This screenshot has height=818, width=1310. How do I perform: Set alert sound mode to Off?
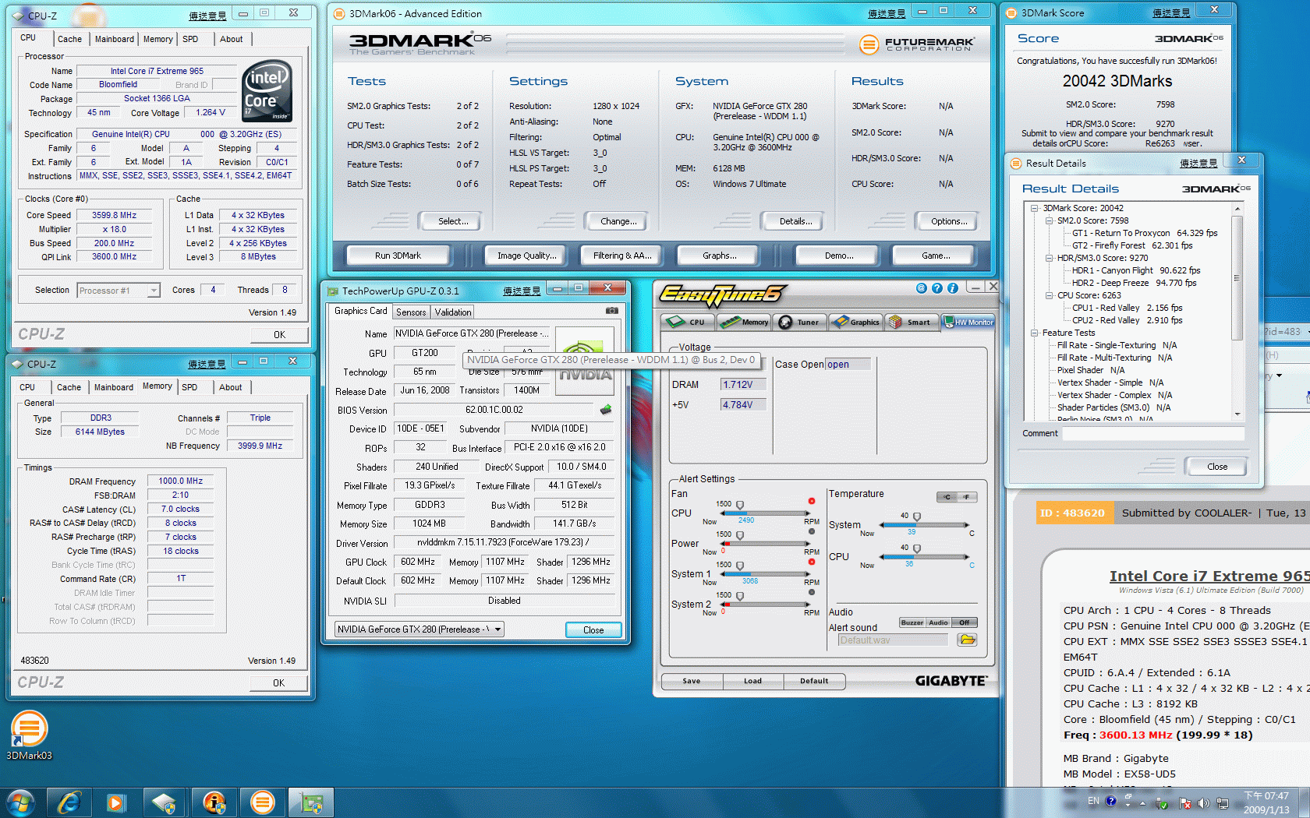tap(965, 622)
